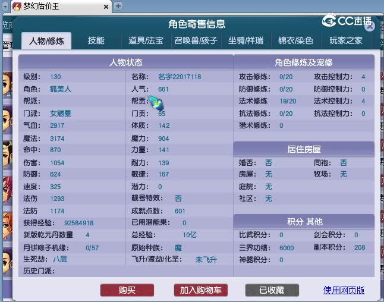This screenshot has width=384, height=302.
Task: Open a new browser tab with plus icon
Action: coord(118,6)
